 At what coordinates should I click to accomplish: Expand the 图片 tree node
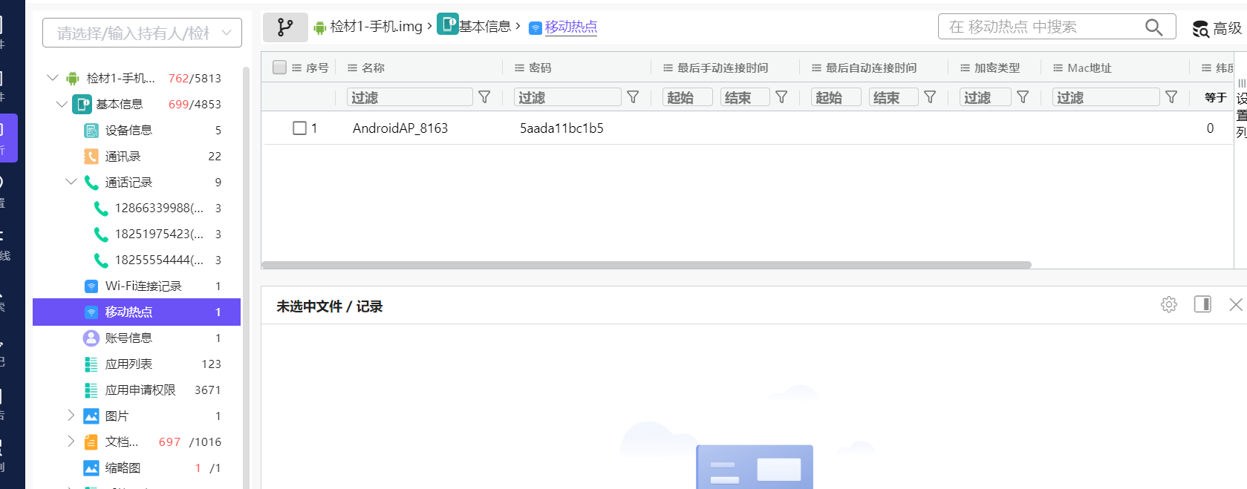pos(71,416)
